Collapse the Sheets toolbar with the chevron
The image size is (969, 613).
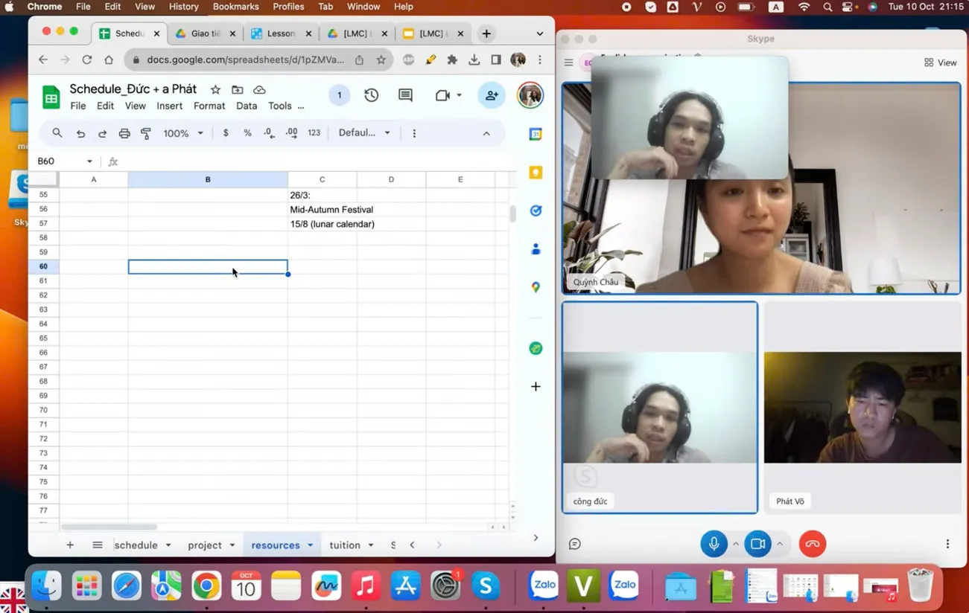486,133
